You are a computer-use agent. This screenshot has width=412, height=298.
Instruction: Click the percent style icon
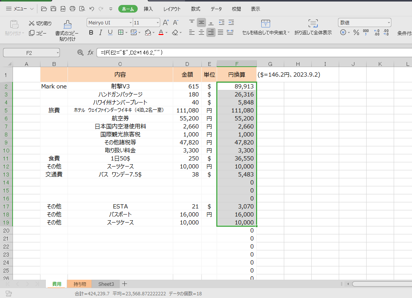click(356, 33)
